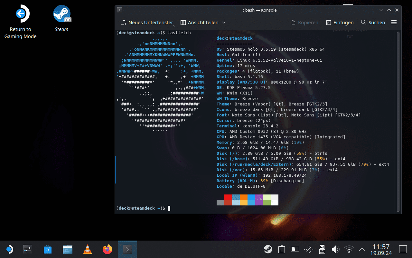Open the Steam desktop shortcut icon
Image resolution: width=412 pixels, height=258 pixels.
pyautogui.click(x=62, y=14)
